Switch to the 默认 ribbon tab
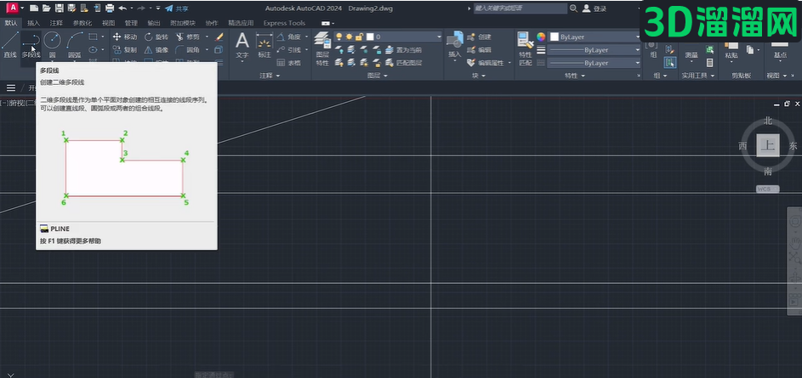Screen dimensions: 802x378 tap(11, 23)
